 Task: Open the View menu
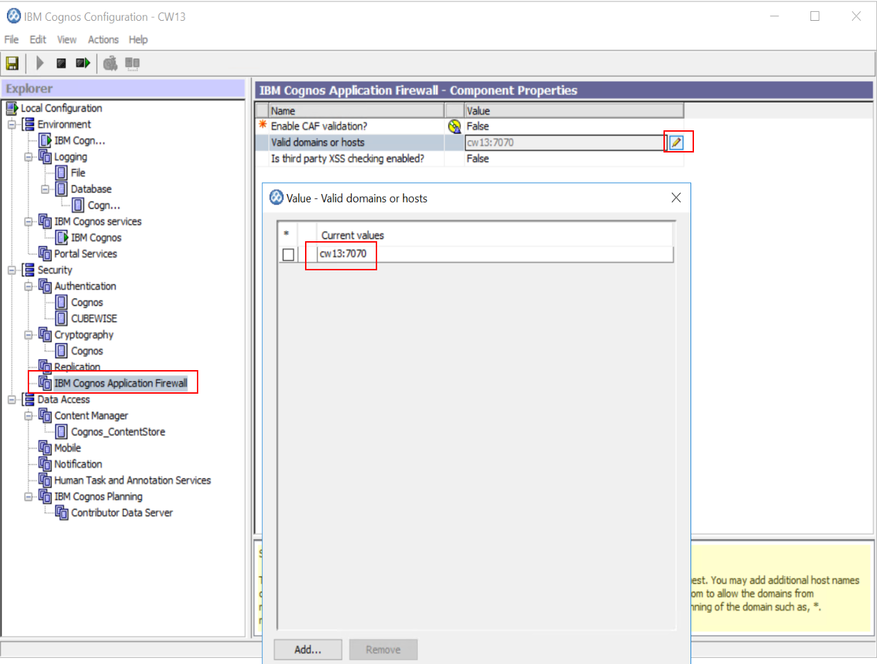click(x=67, y=40)
